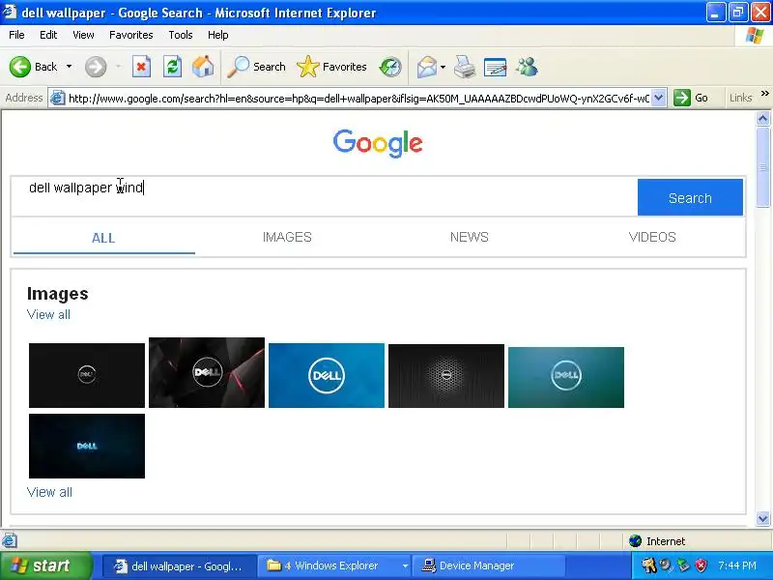Click the Internet zone globe icon
The width and height of the screenshot is (773, 580).
[636, 541]
